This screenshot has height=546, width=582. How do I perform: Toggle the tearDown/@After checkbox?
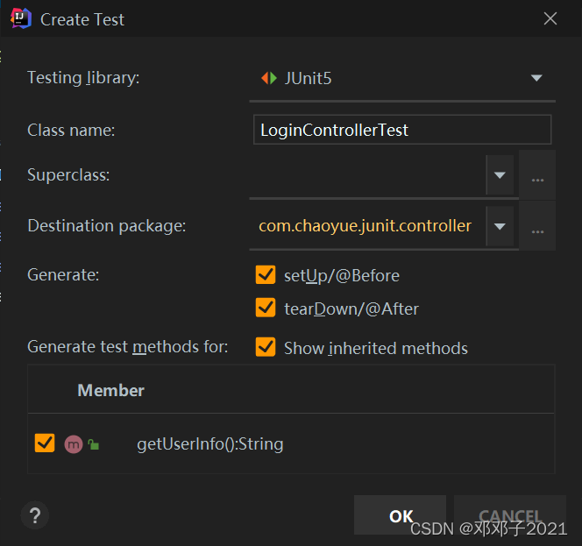click(266, 308)
